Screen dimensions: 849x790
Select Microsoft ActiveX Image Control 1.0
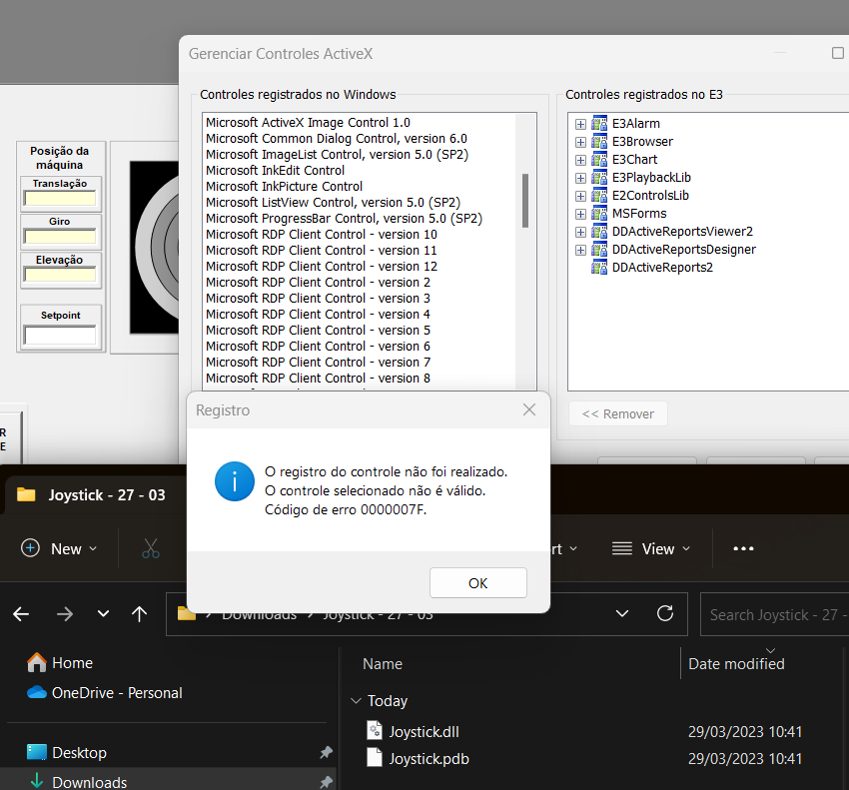coord(308,123)
